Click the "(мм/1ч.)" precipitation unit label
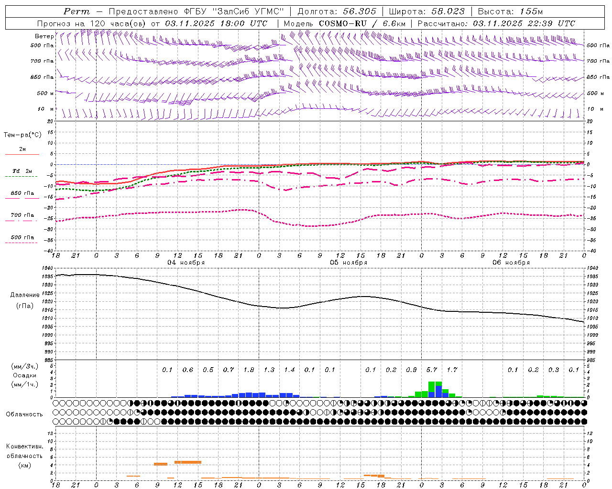Image resolution: width=612 pixels, height=489 pixels. 24,384
